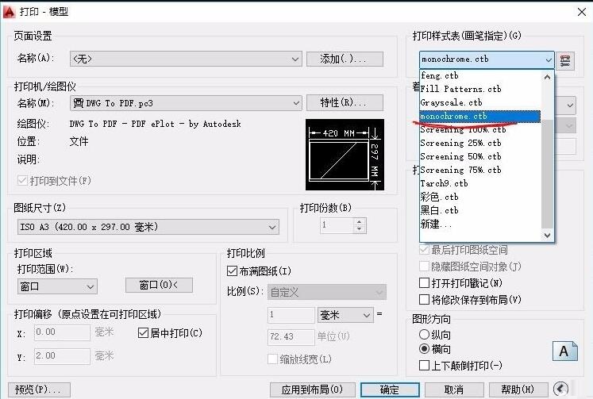The width and height of the screenshot is (593, 399).
Task: Select Tarch9.ctb plot style
Action: (480, 183)
